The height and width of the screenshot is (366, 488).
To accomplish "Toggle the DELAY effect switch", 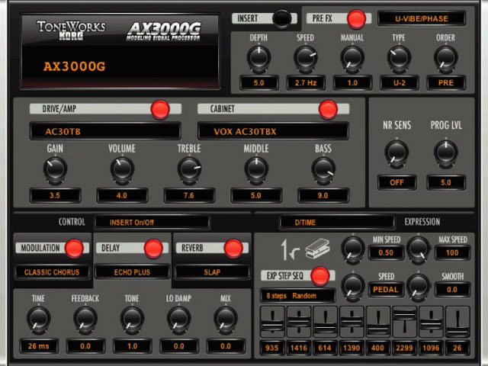I will coord(153,249).
